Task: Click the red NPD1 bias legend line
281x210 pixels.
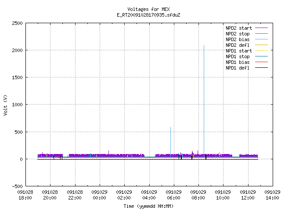Action: tap(262, 62)
